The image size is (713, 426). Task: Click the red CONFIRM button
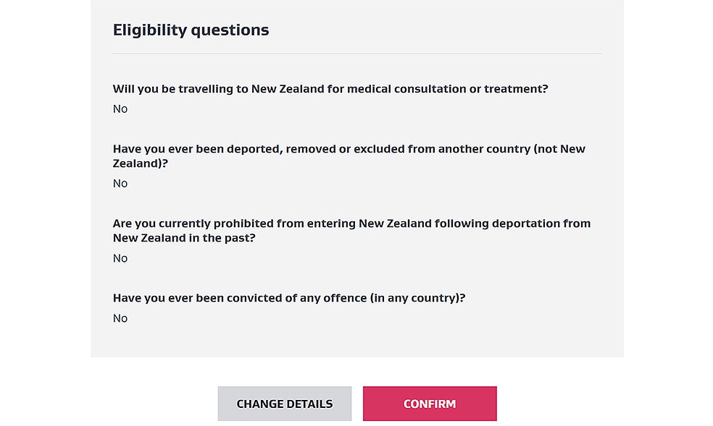430,404
